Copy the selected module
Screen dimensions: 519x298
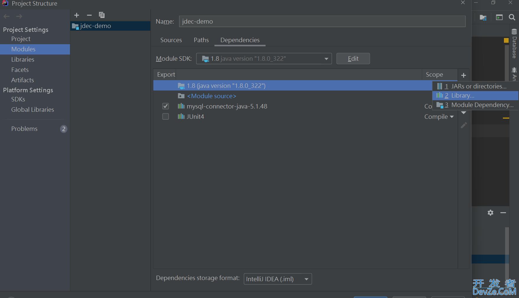pos(102,15)
